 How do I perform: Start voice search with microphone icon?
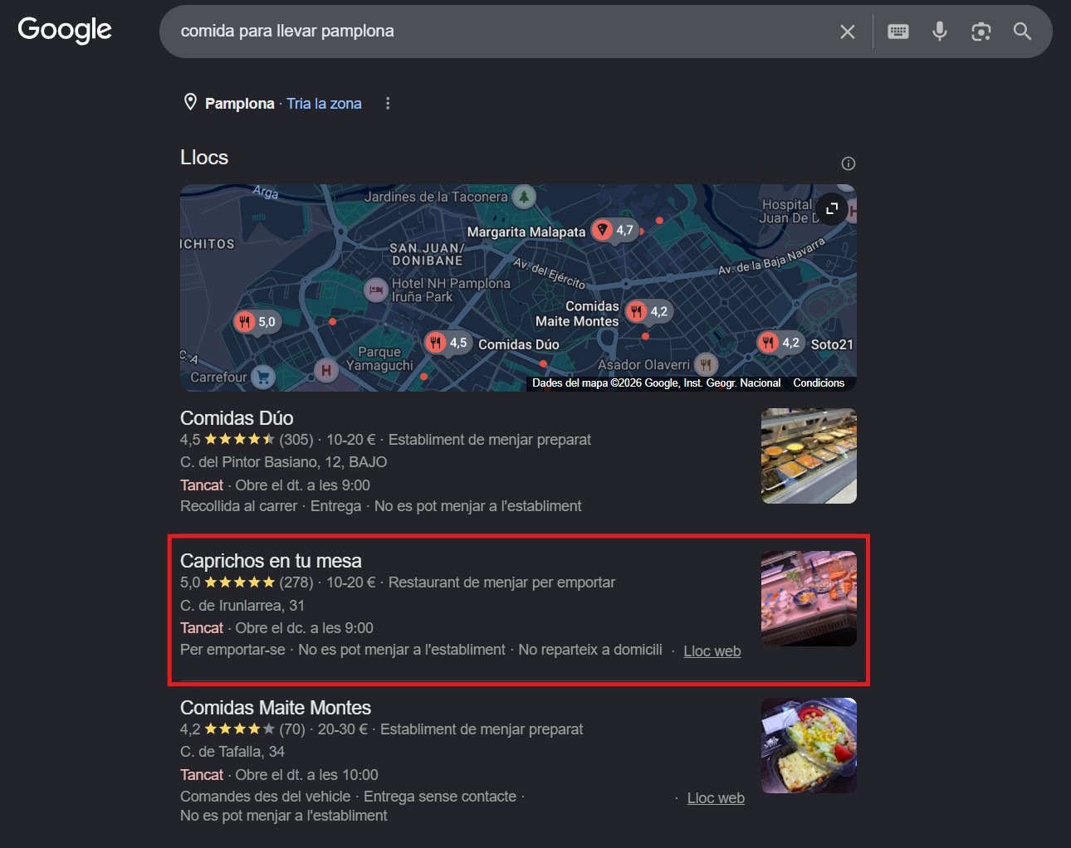click(x=940, y=32)
